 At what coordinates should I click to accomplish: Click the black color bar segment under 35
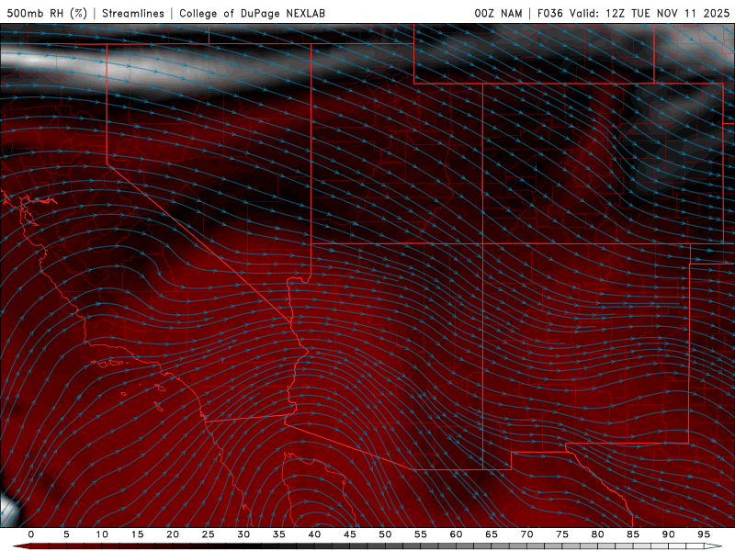[279, 546]
